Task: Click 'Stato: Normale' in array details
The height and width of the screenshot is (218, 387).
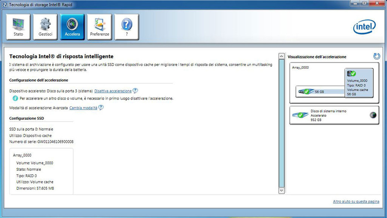Action: pos(29,169)
